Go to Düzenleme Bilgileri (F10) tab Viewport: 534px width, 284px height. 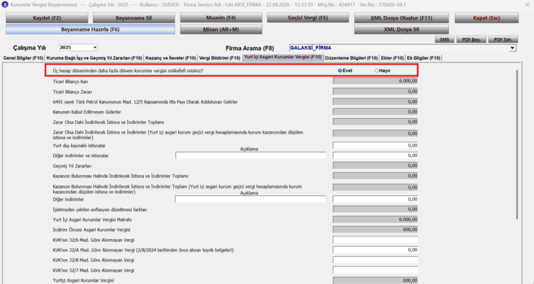351,58
